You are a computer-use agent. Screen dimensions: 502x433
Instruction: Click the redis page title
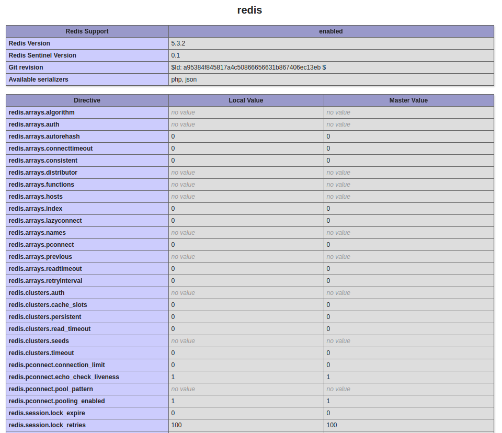tap(249, 10)
